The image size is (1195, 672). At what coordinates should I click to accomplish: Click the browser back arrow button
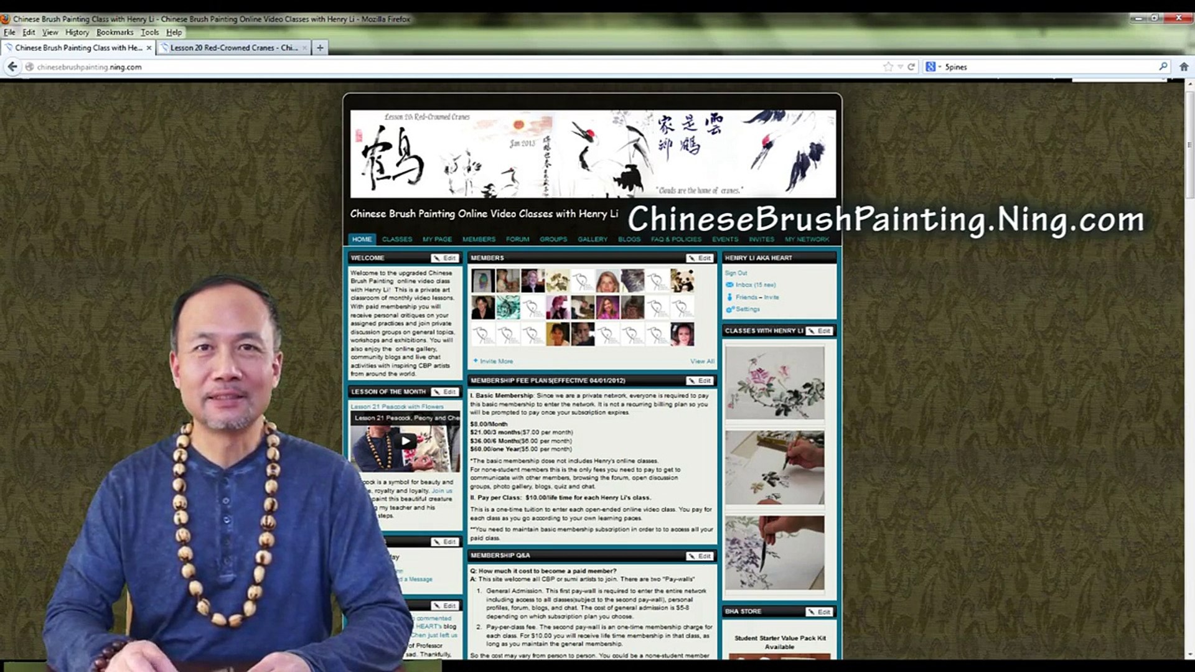(x=12, y=67)
